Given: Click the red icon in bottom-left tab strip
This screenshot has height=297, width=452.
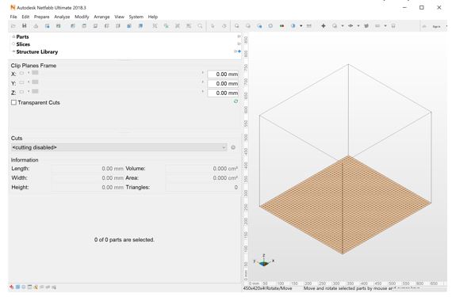Looking at the screenshot, I should coord(12,287).
